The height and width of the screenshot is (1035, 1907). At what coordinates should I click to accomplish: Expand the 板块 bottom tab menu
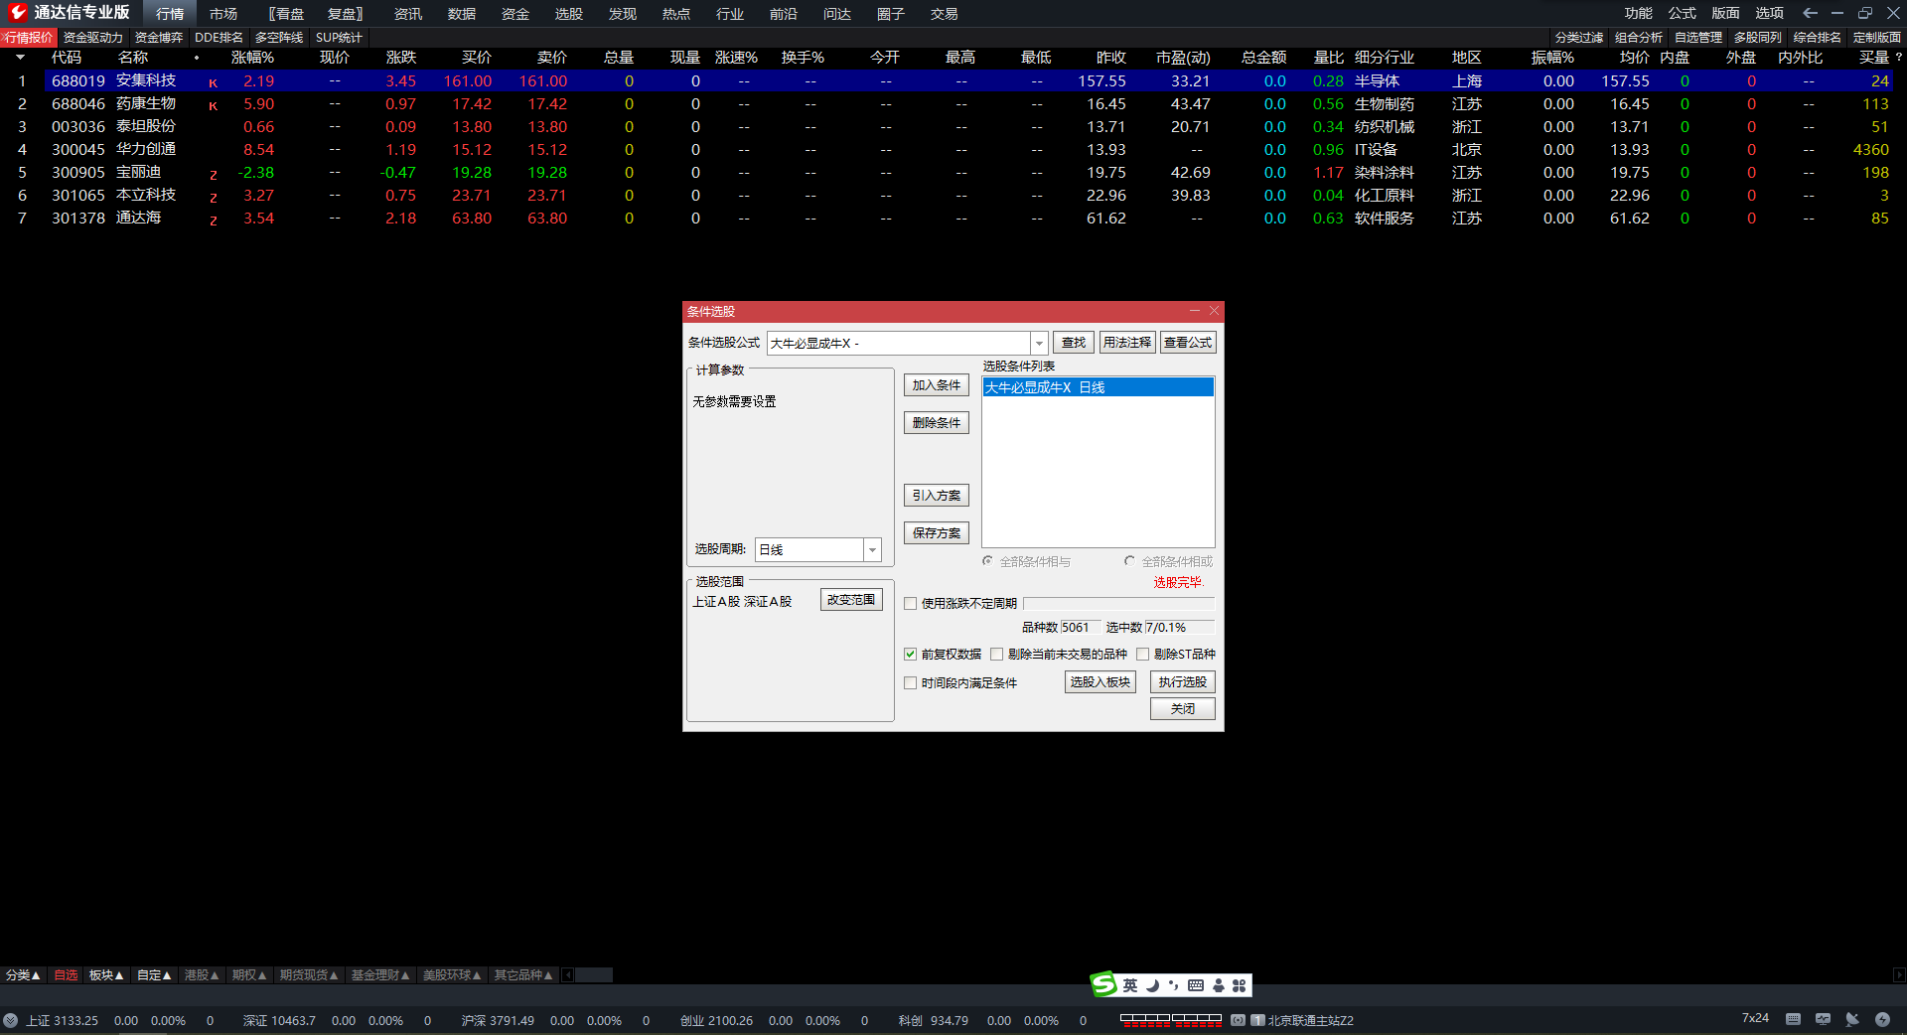(x=106, y=975)
